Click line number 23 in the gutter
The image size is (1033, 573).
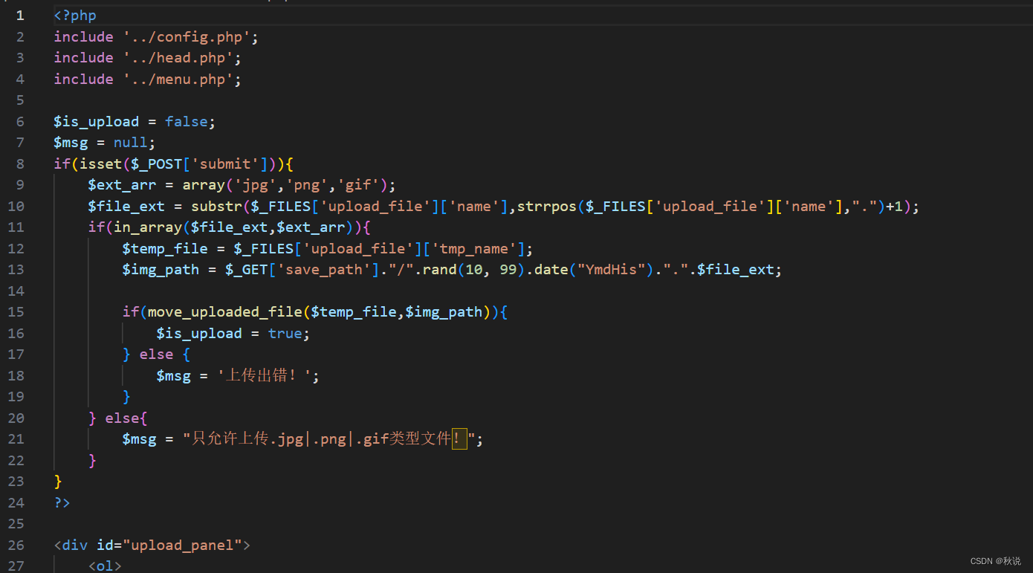tap(16, 482)
